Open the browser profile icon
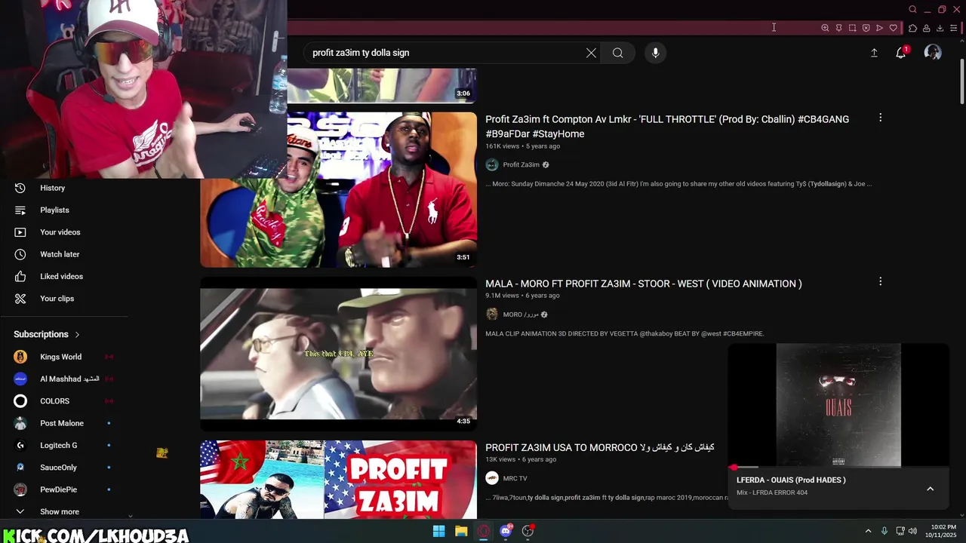966x543 pixels. coord(926,28)
